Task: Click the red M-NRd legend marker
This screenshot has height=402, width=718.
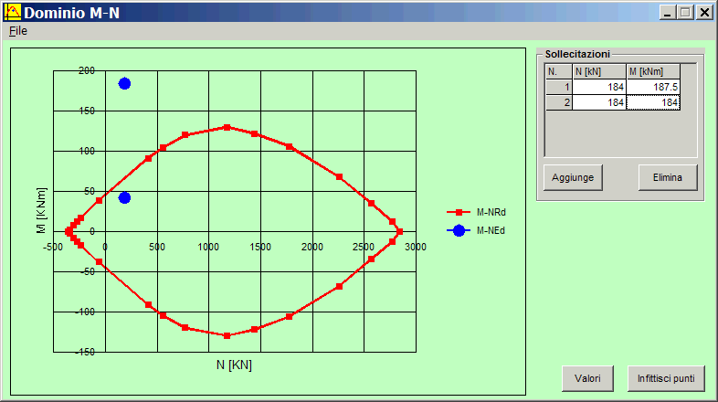Action: pyautogui.click(x=459, y=213)
